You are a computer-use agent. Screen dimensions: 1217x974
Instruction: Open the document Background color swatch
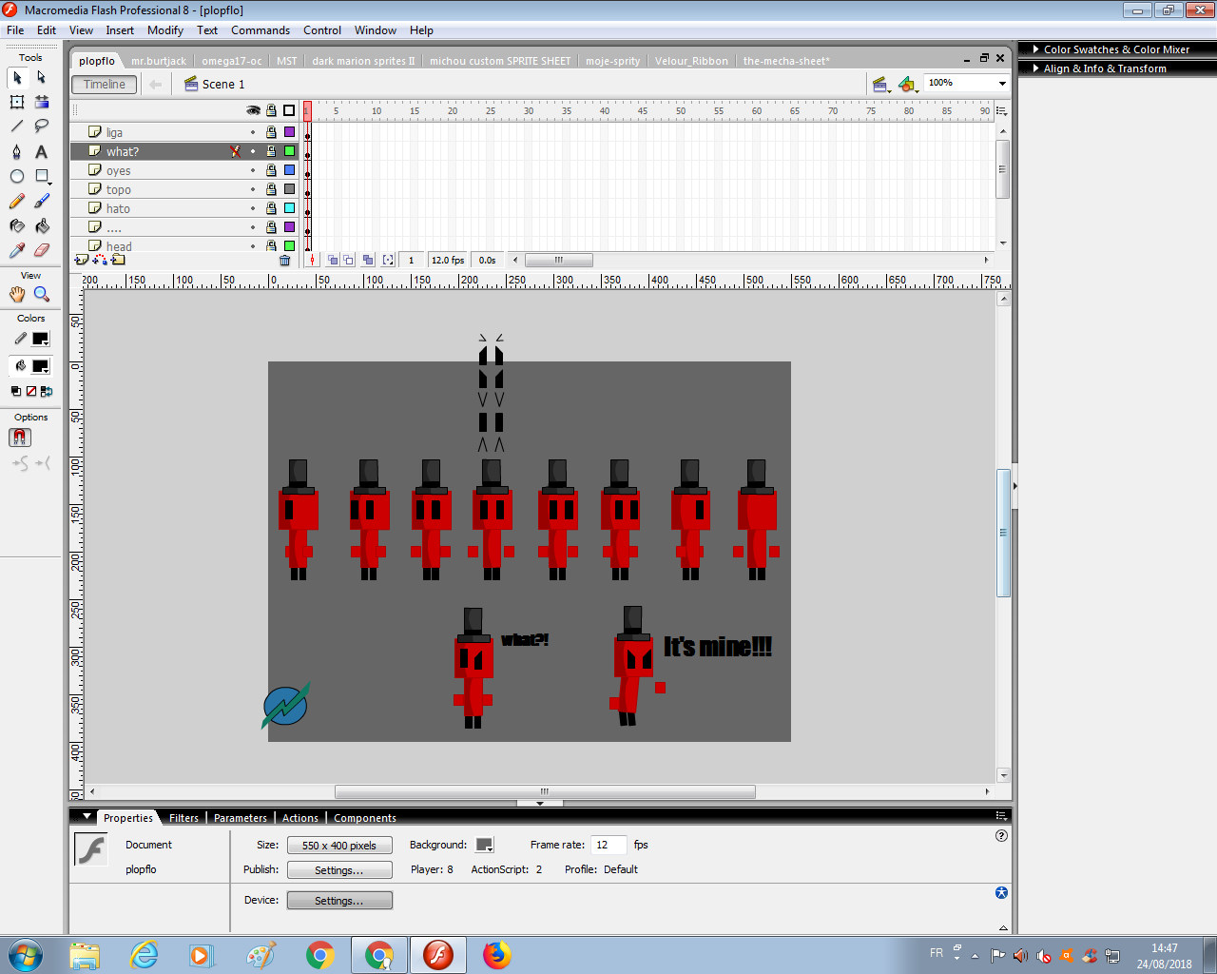[x=485, y=846]
